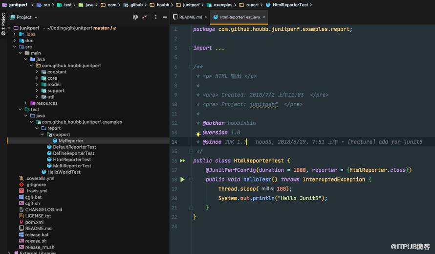Screen dimensions: 435x254
Task: Click the 'examples' breadcrumb item
Action: (223, 5)
